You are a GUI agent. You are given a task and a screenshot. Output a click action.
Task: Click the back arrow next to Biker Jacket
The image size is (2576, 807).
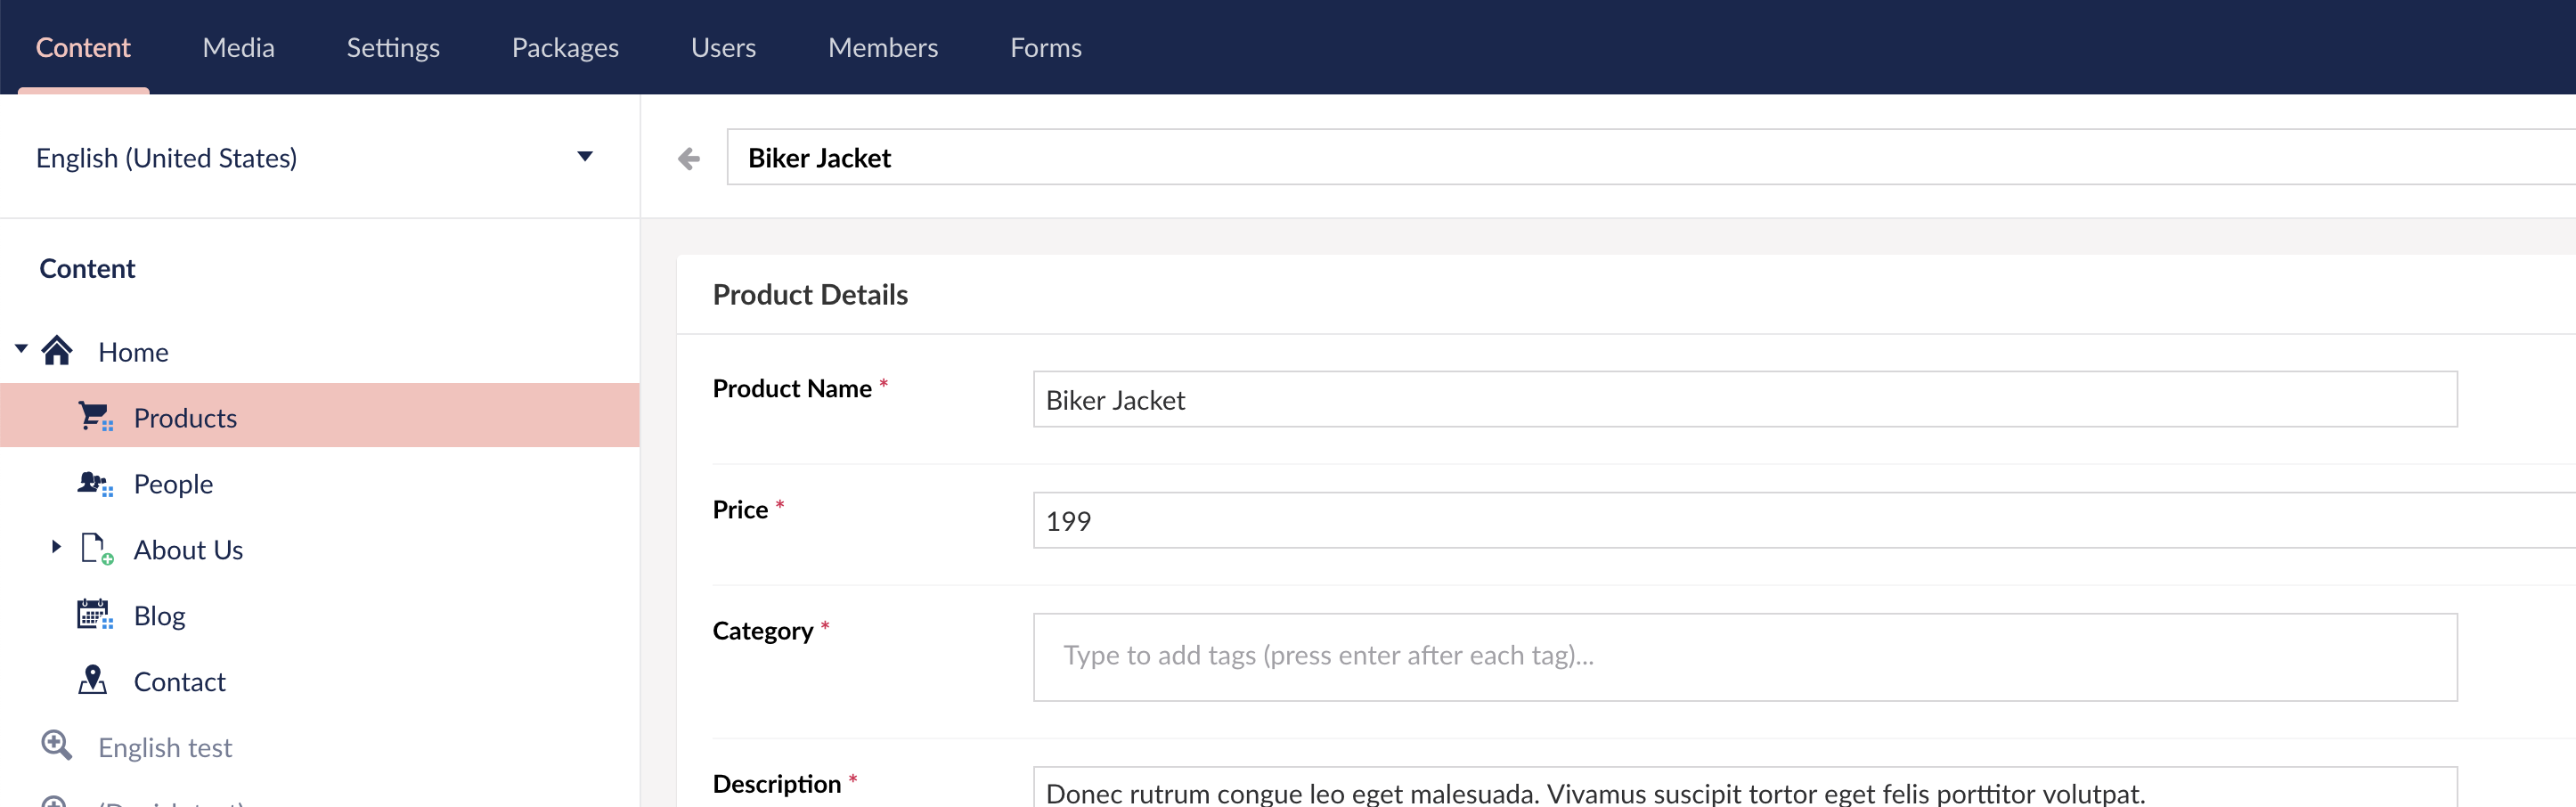(689, 157)
